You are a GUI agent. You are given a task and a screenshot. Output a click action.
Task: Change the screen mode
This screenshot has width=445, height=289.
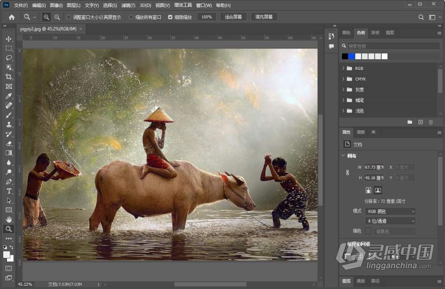point(9,278)
